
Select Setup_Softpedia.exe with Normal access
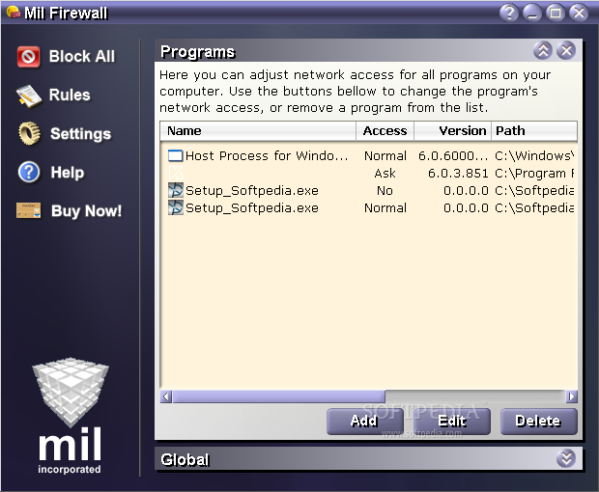(x=252, y=207)
